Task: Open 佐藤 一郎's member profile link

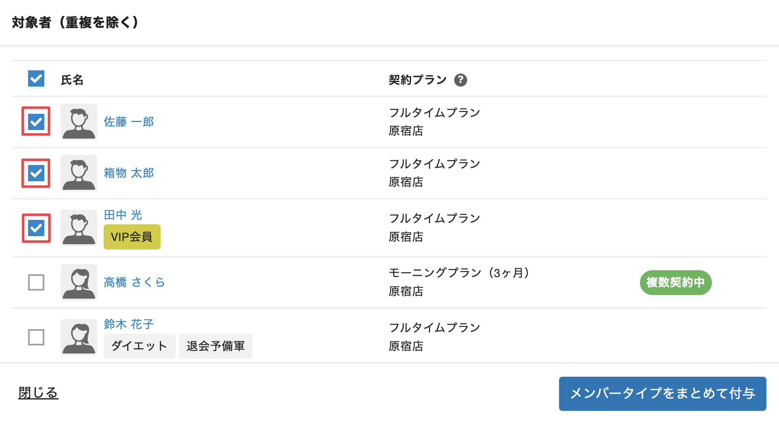Action: (128, 122)
